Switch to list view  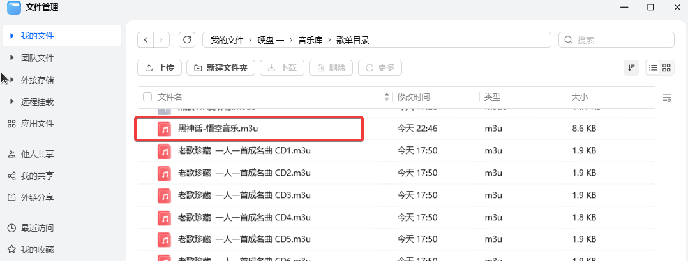[653, 67]
